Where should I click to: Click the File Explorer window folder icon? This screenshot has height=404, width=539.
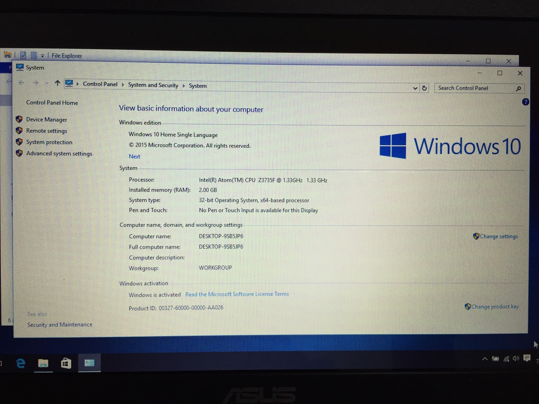click(7, 55)
